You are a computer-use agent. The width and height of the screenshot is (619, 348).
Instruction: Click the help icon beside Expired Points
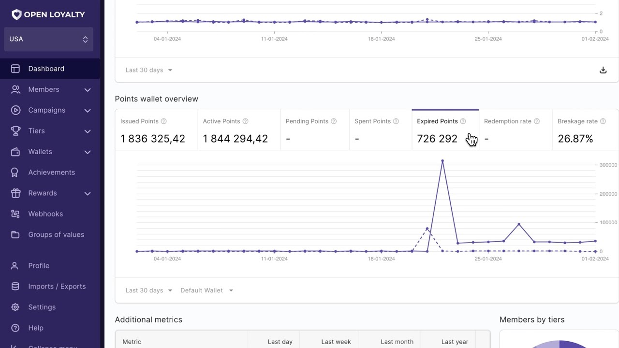point(463,121)
